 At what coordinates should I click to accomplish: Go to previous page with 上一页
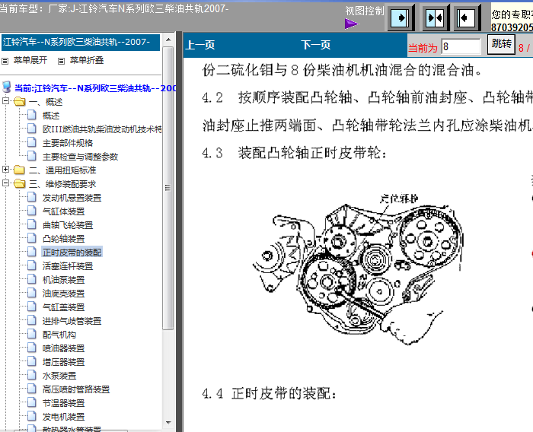(199, 45)
